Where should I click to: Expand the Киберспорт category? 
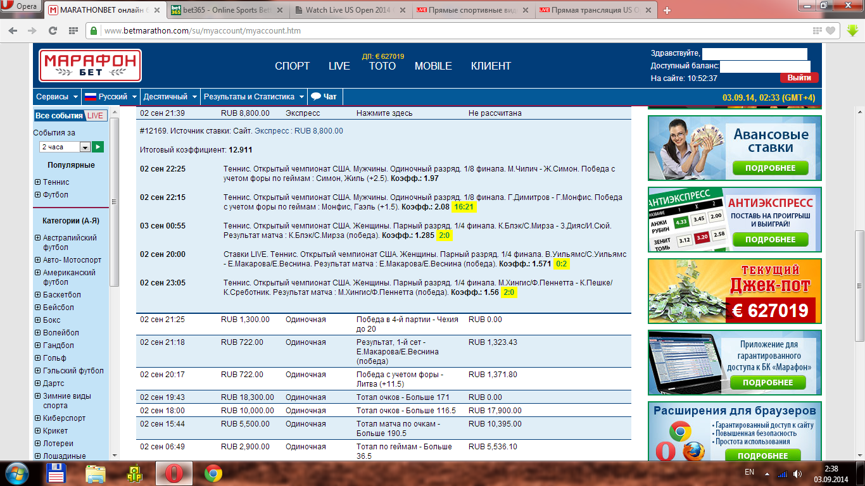pos(38,418)
